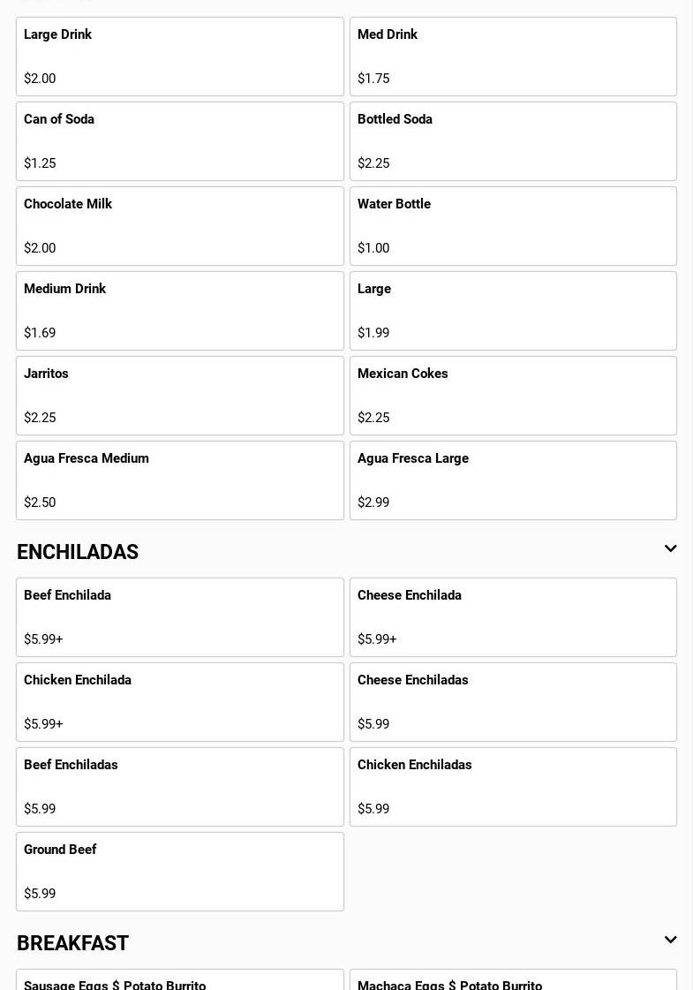Select the Ground Beef enchilada card
The width and height of the screenshot is (693, 990).
pyautogui.click(x=179, y=872)
